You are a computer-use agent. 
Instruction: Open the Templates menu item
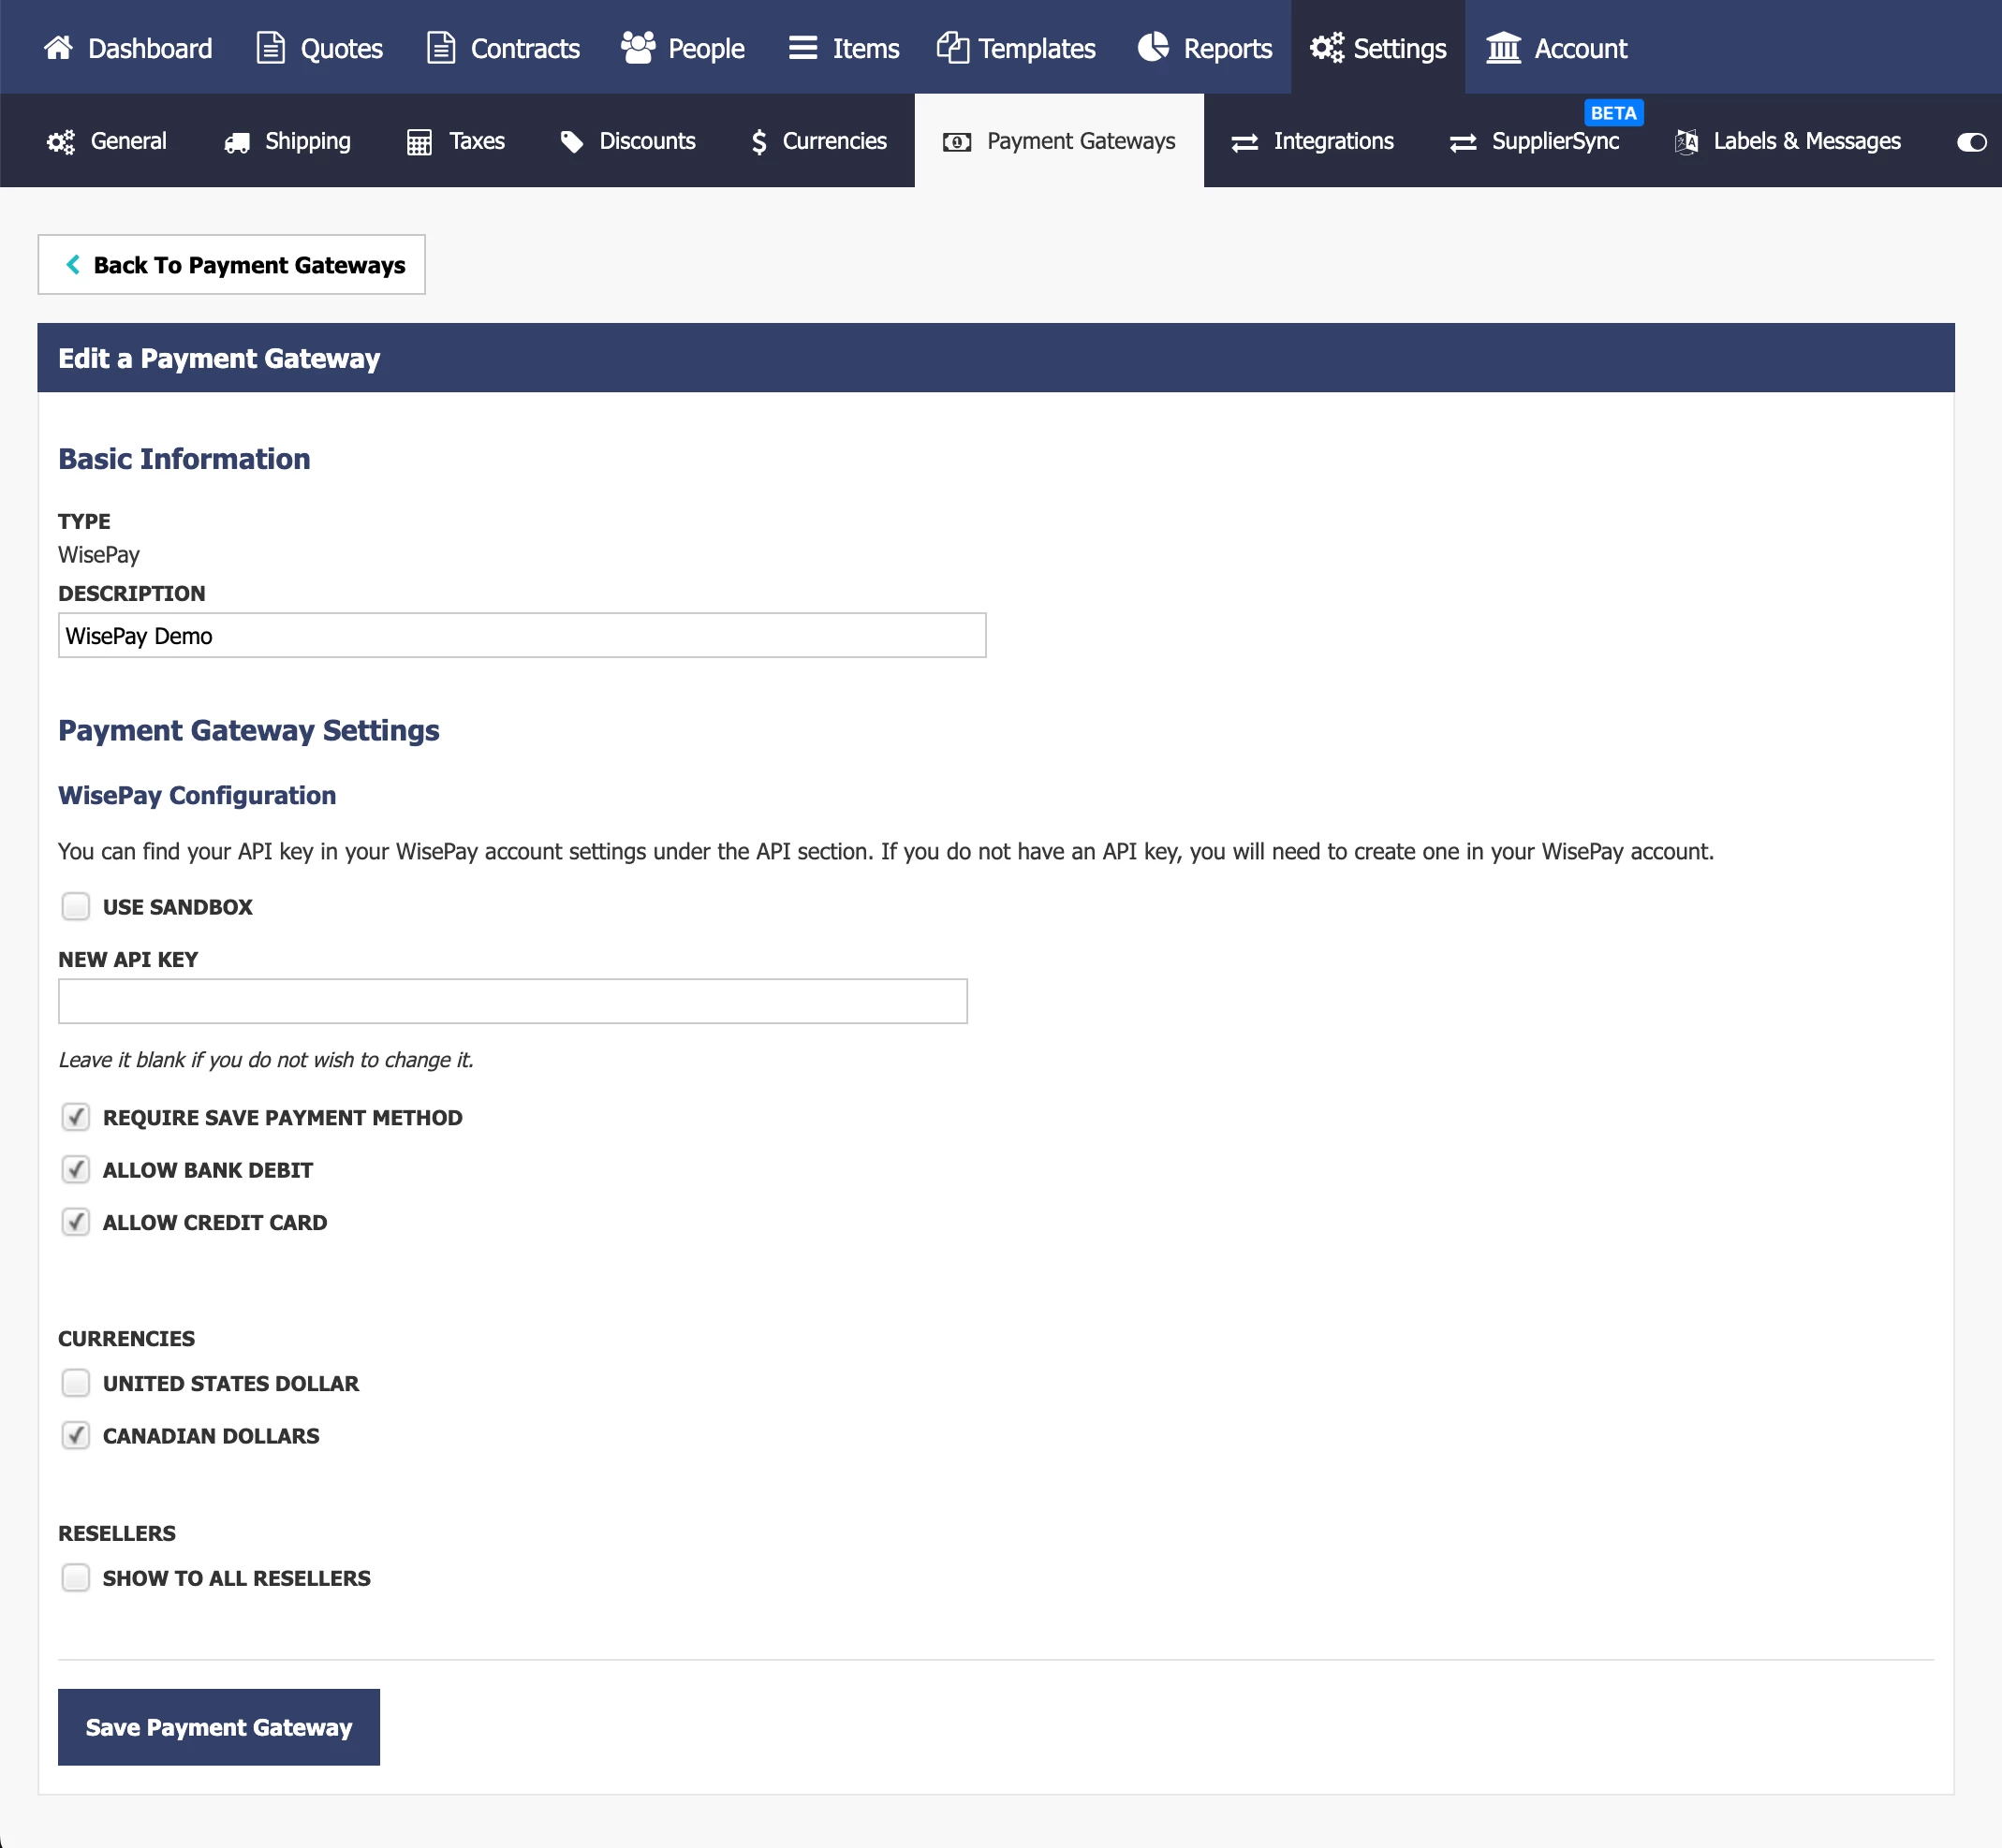point(1017,47)
